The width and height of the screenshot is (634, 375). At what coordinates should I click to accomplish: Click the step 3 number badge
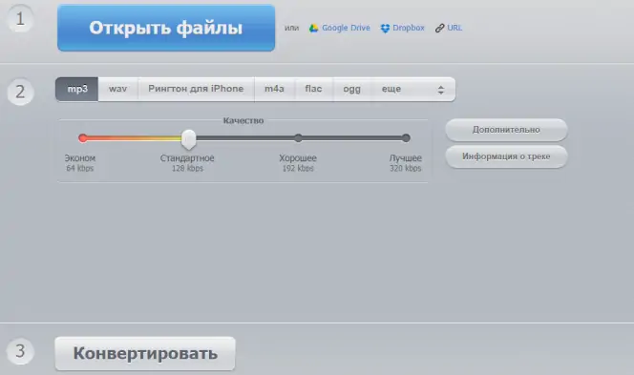click(x=20, y=351)
